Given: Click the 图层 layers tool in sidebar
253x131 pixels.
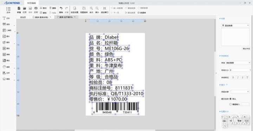Looking at the screenshot, I should point(6,79).
